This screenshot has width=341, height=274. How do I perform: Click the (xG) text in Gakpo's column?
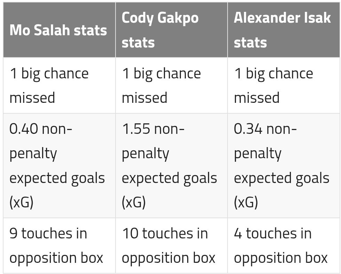tap(134, 202)
